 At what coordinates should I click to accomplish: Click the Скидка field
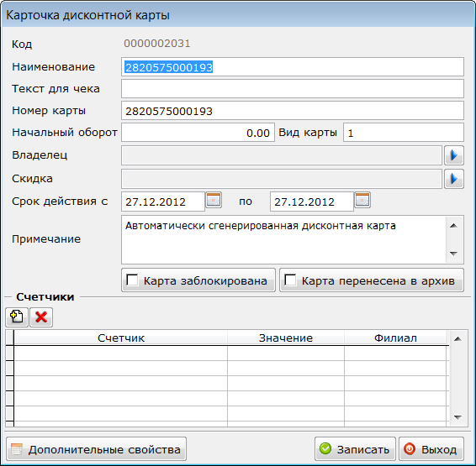click(x=282, y=179)
